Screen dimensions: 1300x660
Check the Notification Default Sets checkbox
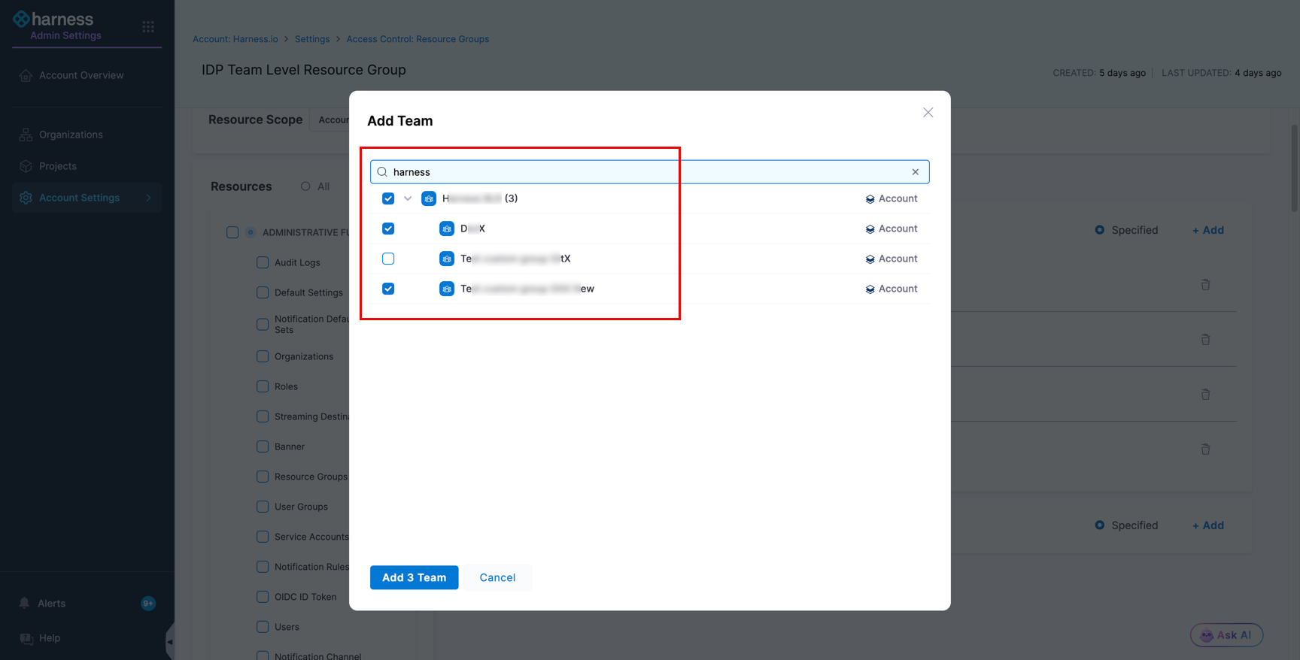coord(263,325)
